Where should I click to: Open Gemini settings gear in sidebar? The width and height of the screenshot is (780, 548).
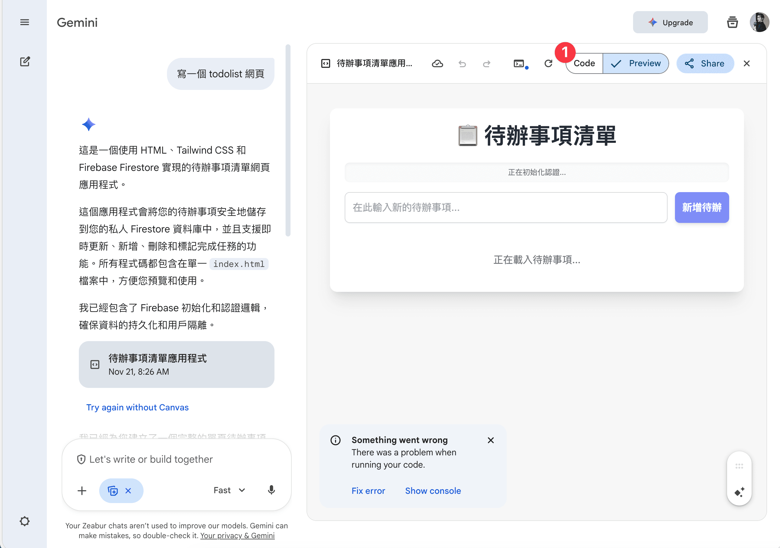point(24,522)
